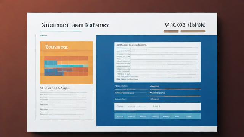The width and height of the screenshot is (244, 137).
Task: Click the heading below the orange chart card
Action: (x=55, y=88)
